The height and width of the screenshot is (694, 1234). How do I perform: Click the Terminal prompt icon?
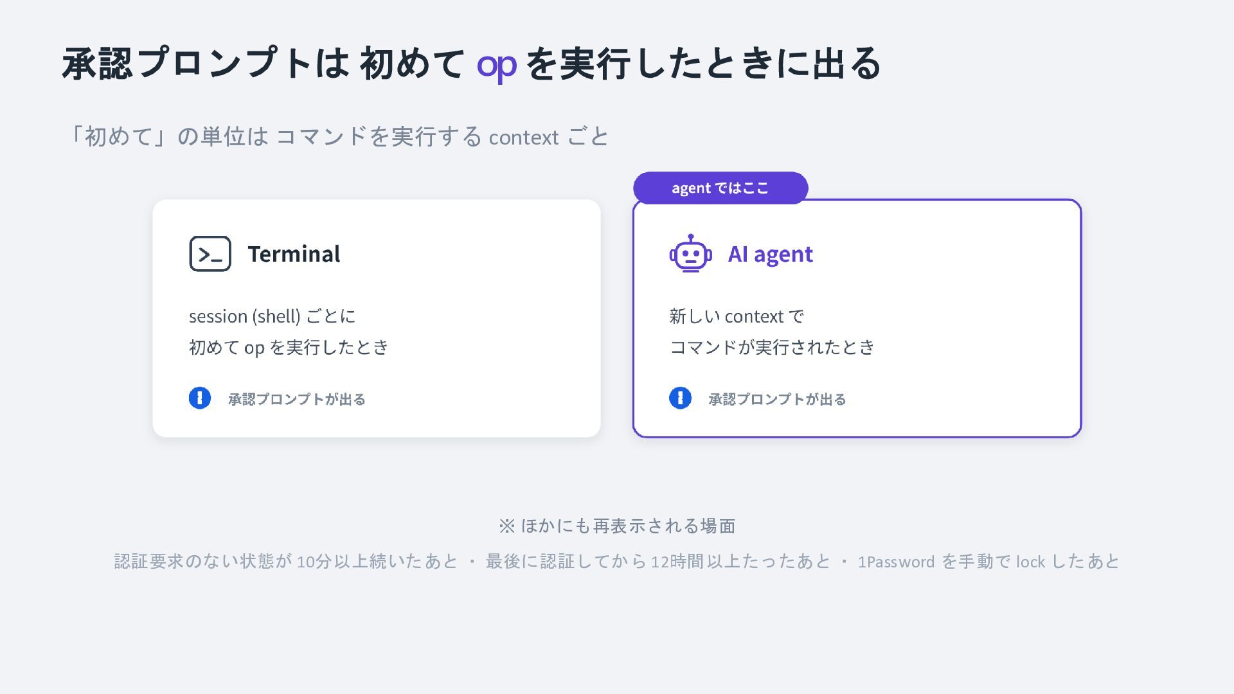pyautogui.click(x=210, y=254)
